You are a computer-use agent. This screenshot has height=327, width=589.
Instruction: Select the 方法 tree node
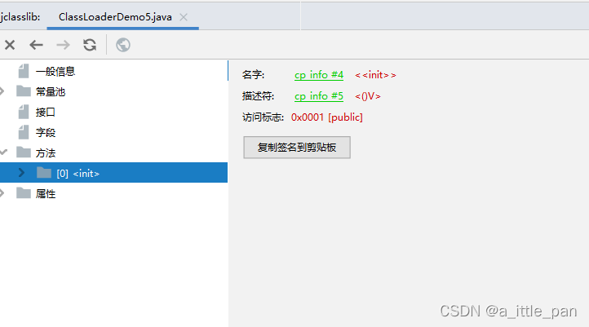(46, 152)
